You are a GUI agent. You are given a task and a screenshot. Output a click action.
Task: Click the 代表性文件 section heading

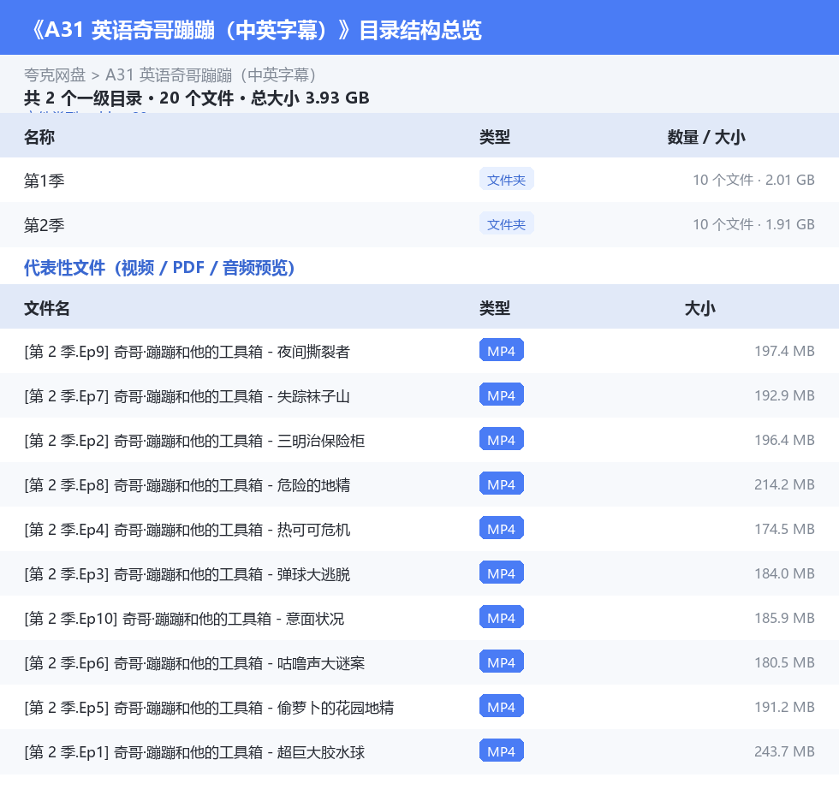pyautogui.click(x=159, y=267)
